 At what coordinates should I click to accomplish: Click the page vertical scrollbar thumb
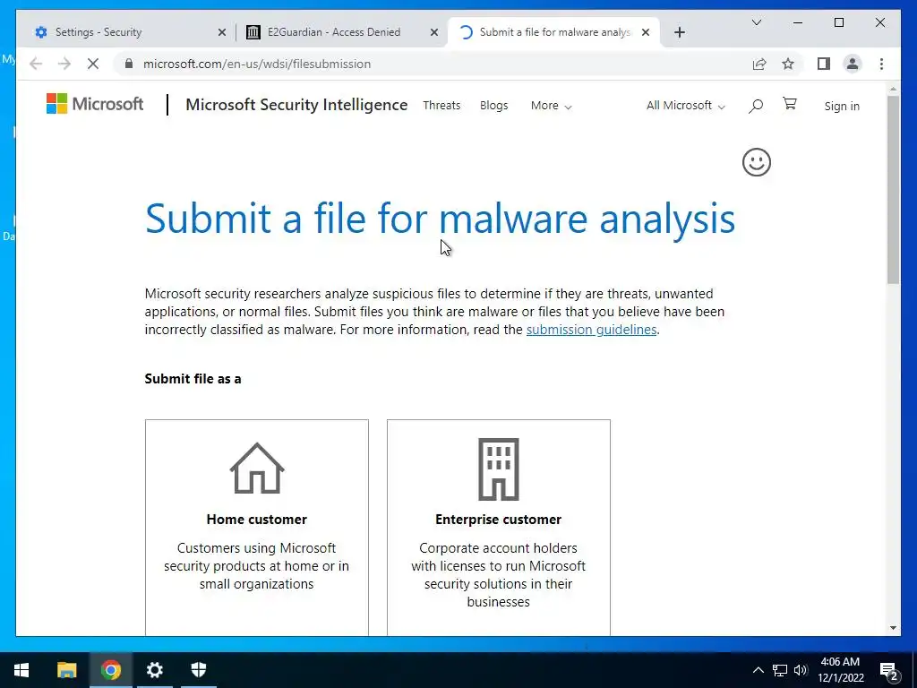click(x=893, y=190)
